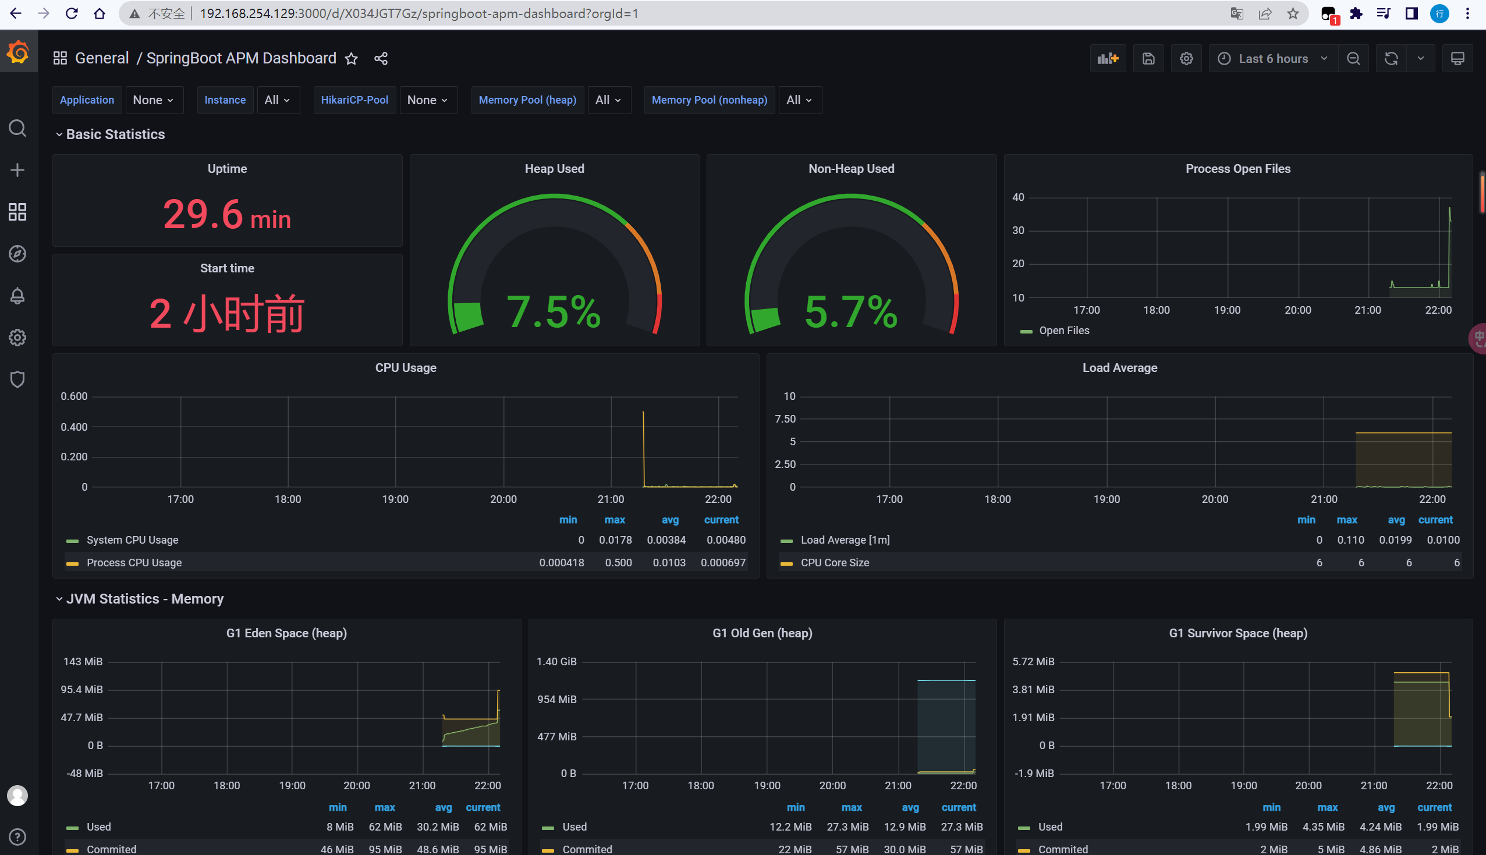Click the Grafana logo home icon
Screen dimensions: 1486x855
click(18, 52)
